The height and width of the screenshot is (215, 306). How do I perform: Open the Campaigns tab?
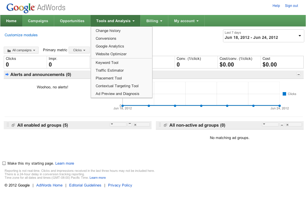pos(38,21)
